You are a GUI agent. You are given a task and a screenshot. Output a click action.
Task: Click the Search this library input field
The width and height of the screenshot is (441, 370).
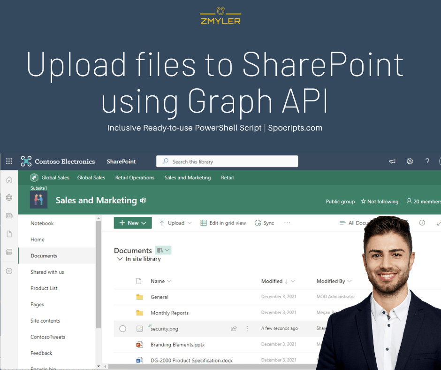pos(227,161)
